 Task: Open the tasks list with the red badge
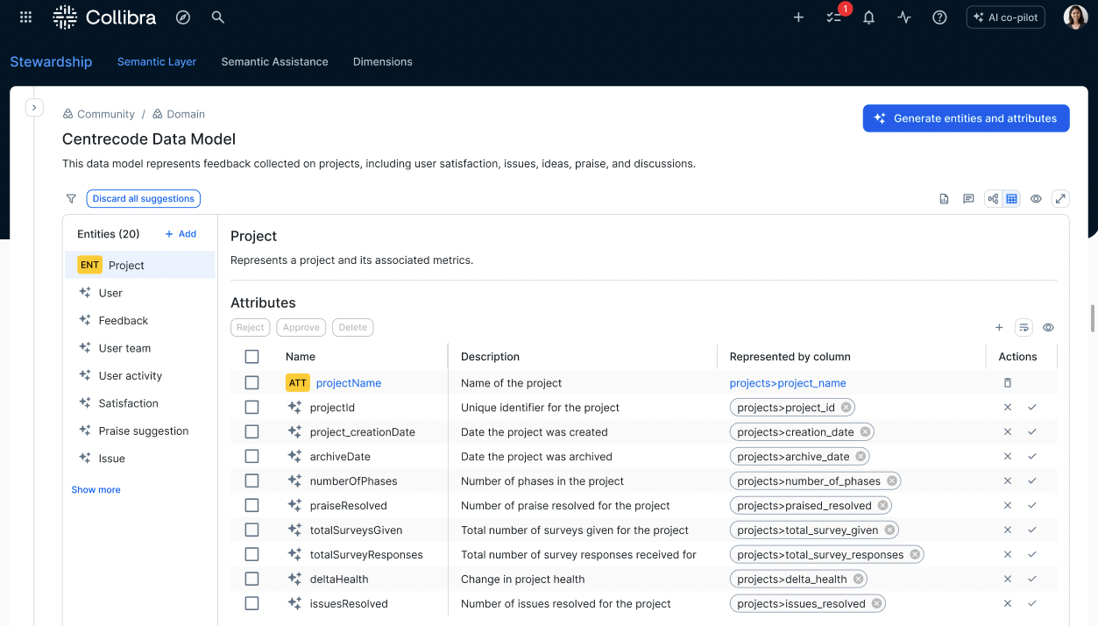(833, 17)
